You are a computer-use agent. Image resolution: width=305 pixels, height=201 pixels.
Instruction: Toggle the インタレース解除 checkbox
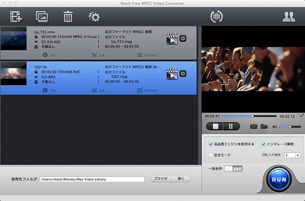point(264,144)
